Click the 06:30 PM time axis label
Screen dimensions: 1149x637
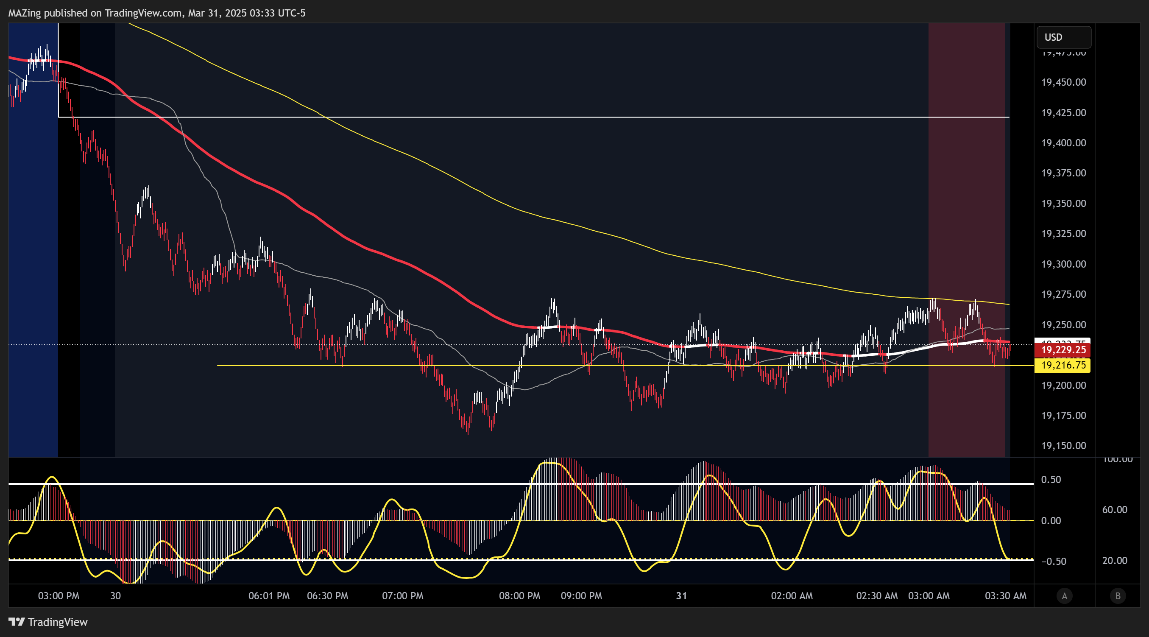[x=327, y=596]
